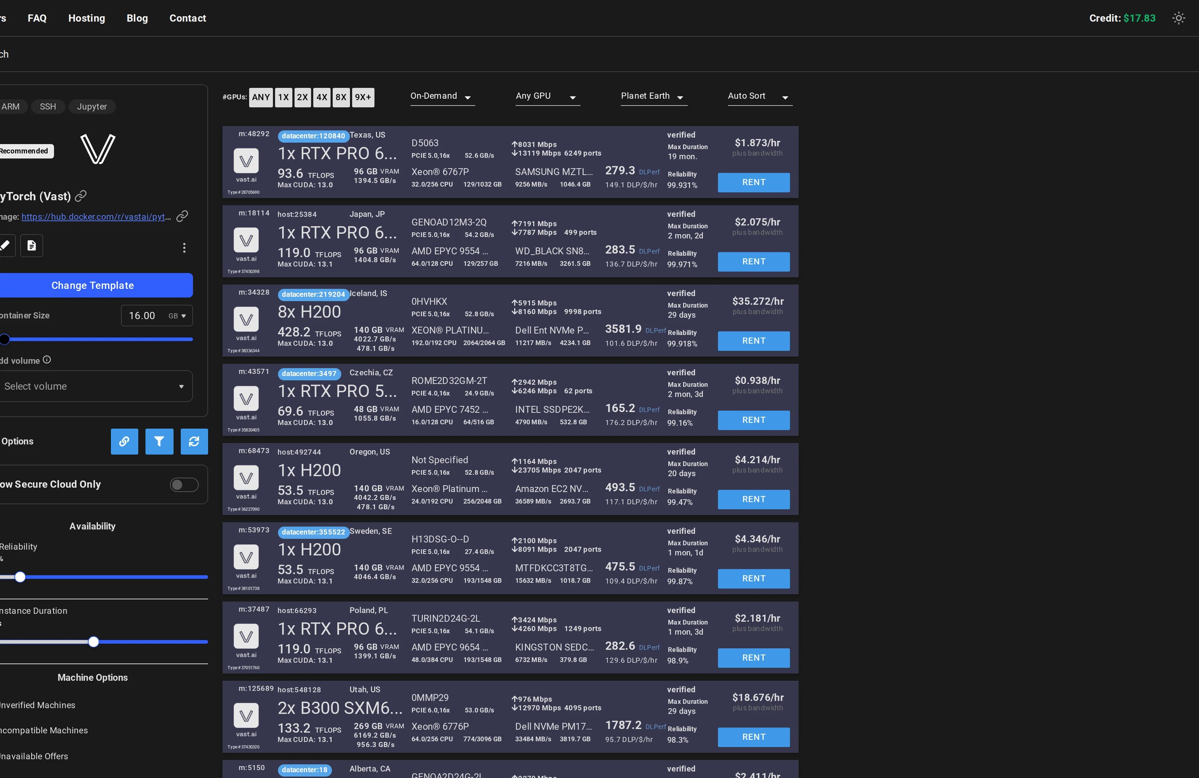
Task: Click the datacenter:355522 badge
Action: (313, 532)
